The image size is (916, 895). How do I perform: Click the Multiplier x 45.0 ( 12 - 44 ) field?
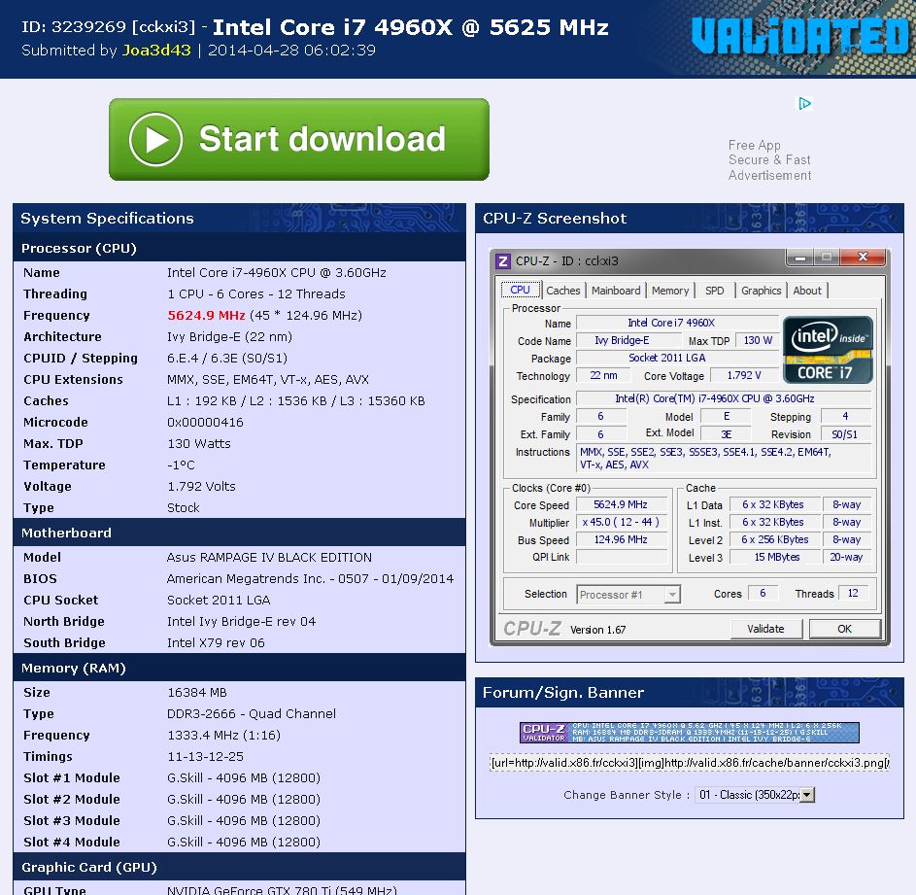click(621, 522)
